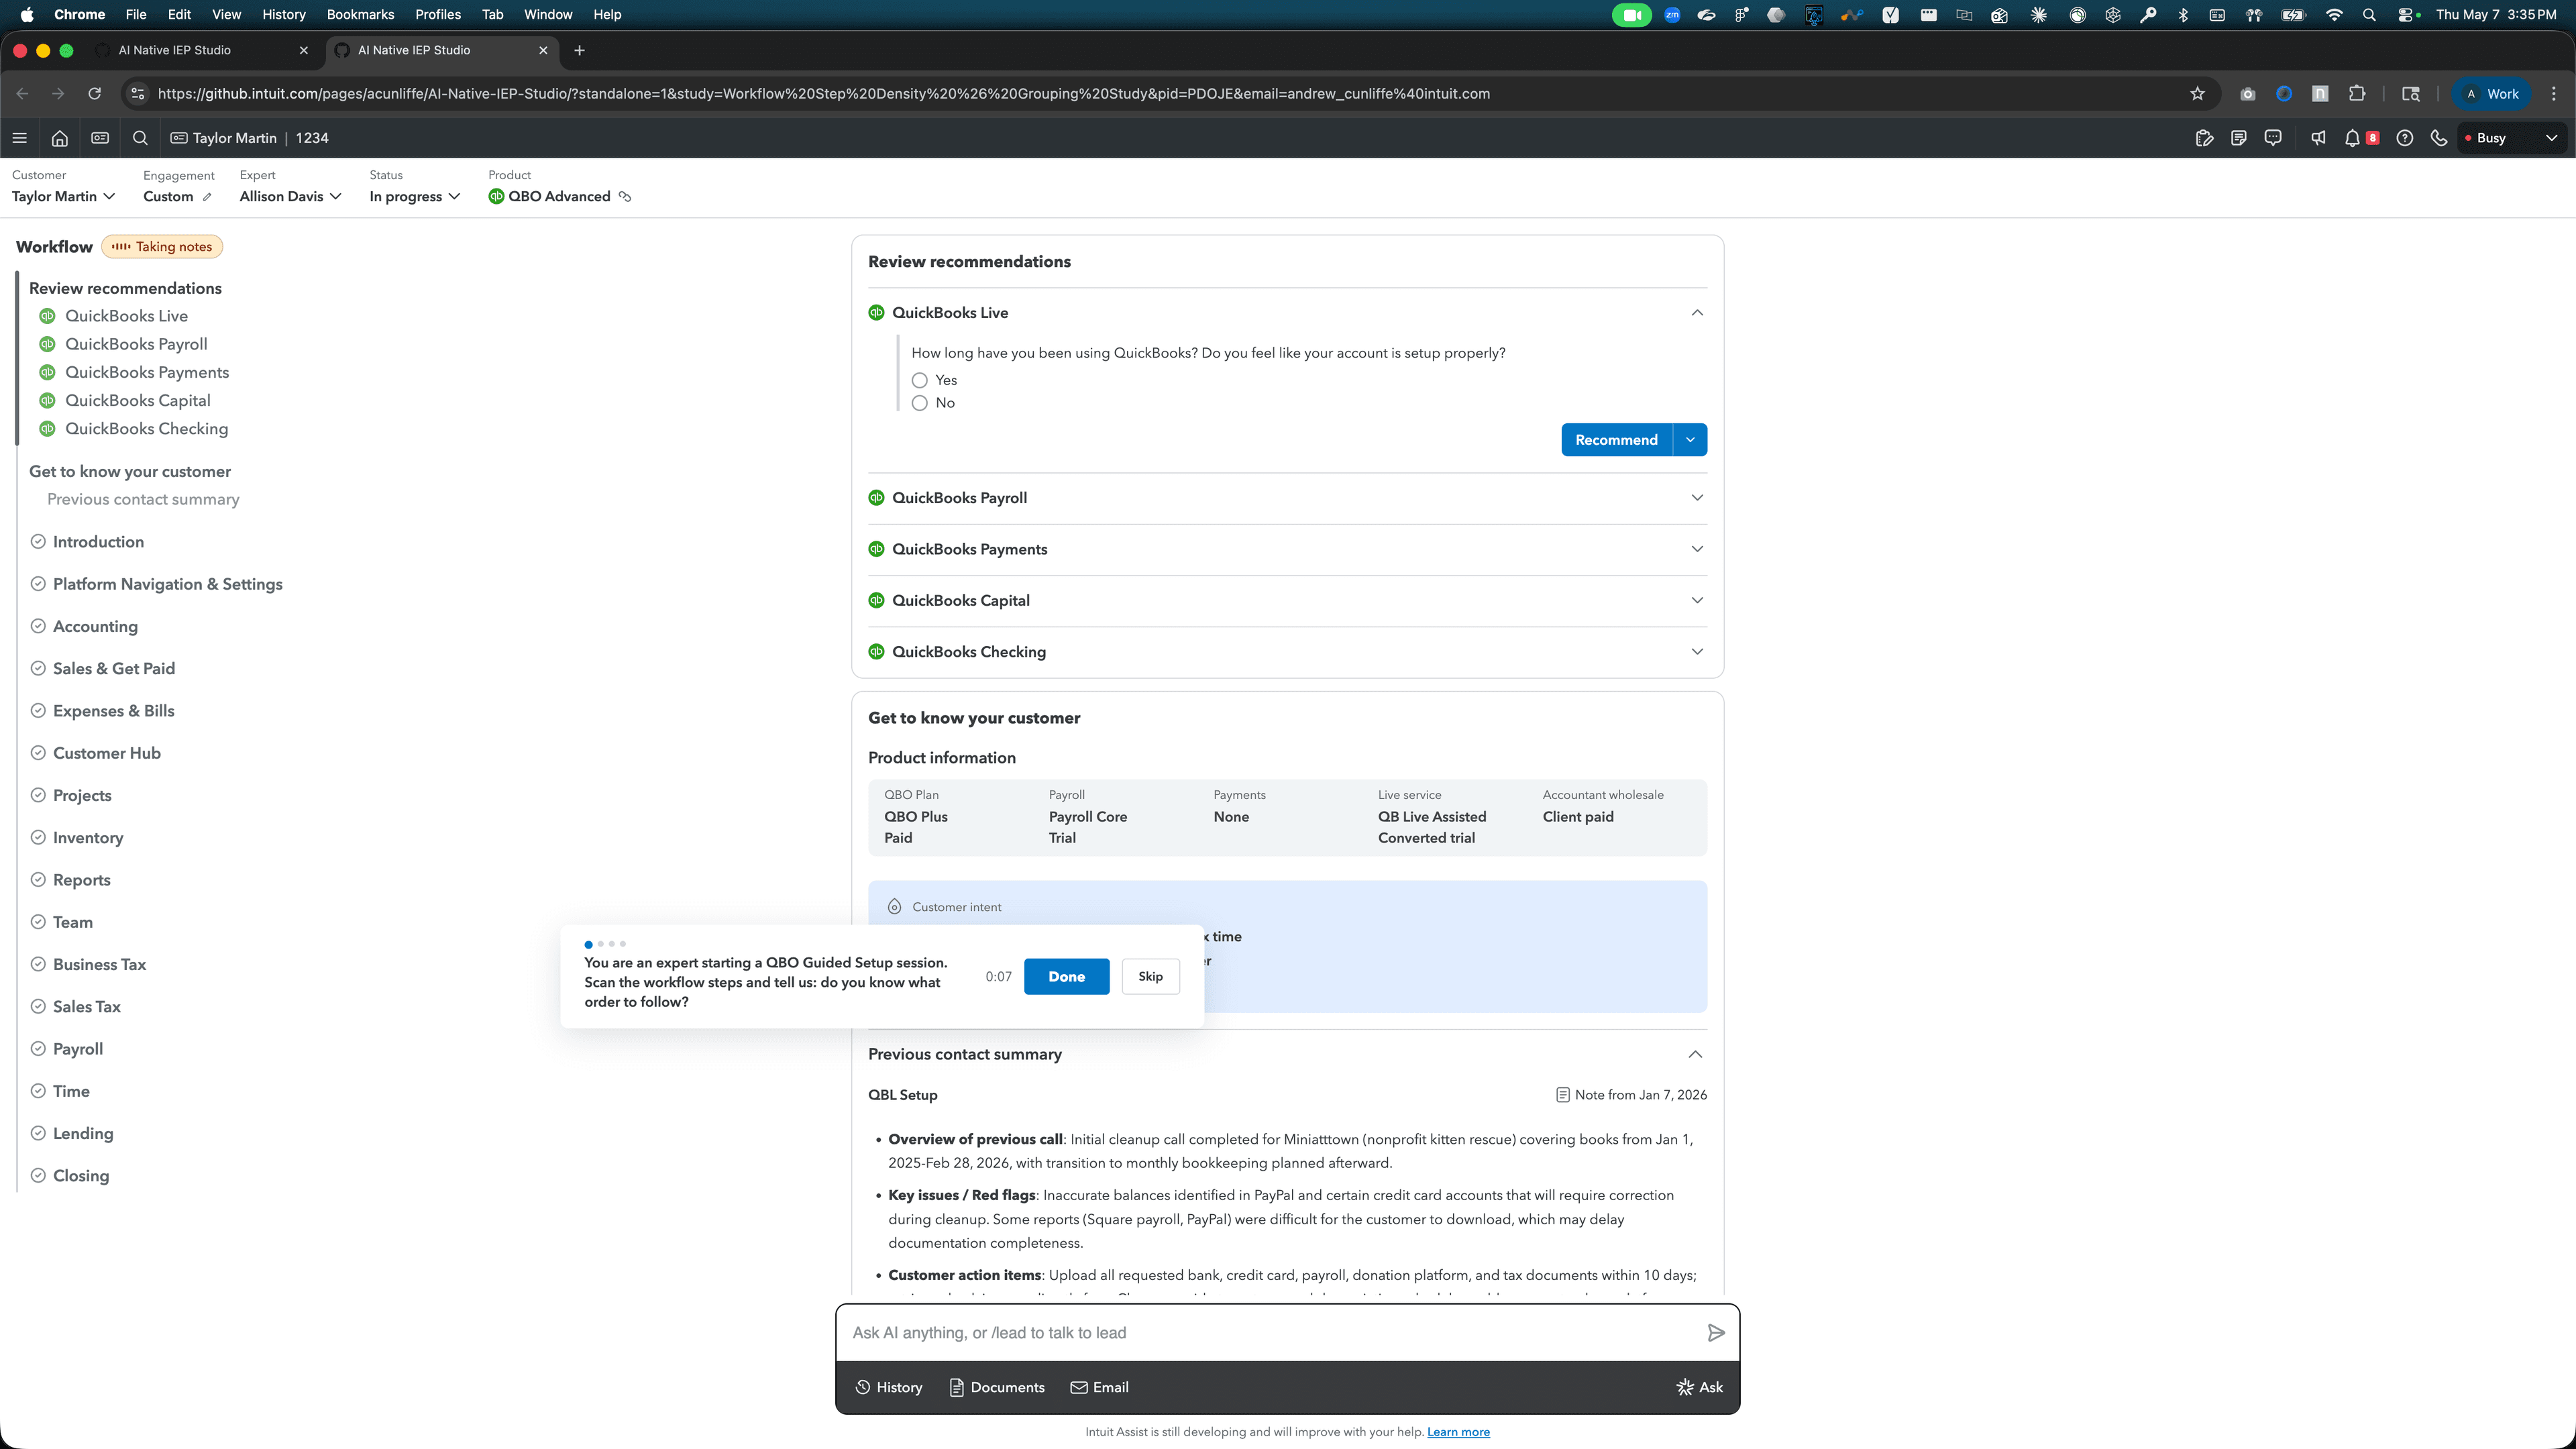Open the chat bubble icon
Viewport: 2576px width, 1449px height.
click(2273, 138)
